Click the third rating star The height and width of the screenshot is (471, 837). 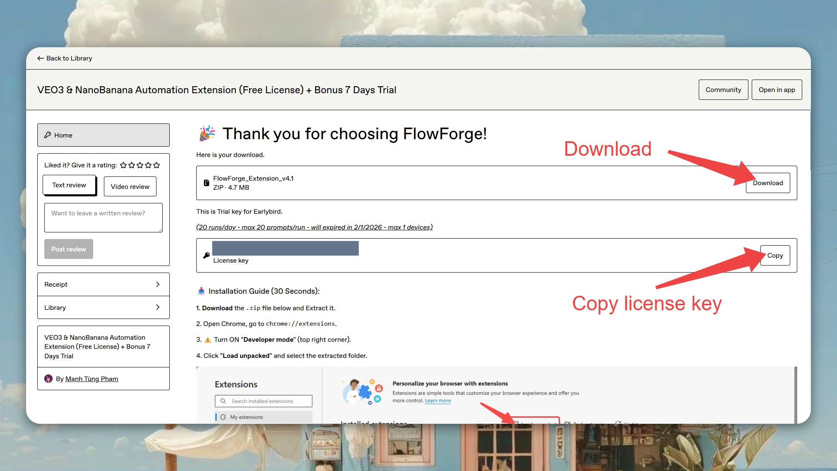[x=140, y=165]
